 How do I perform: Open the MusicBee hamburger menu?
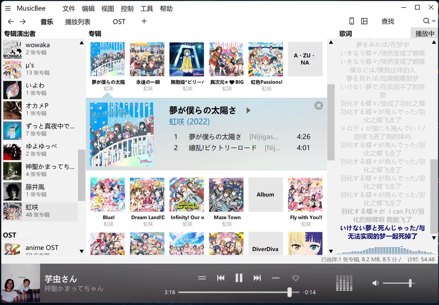pyautogui.click(x=8, y=8)
